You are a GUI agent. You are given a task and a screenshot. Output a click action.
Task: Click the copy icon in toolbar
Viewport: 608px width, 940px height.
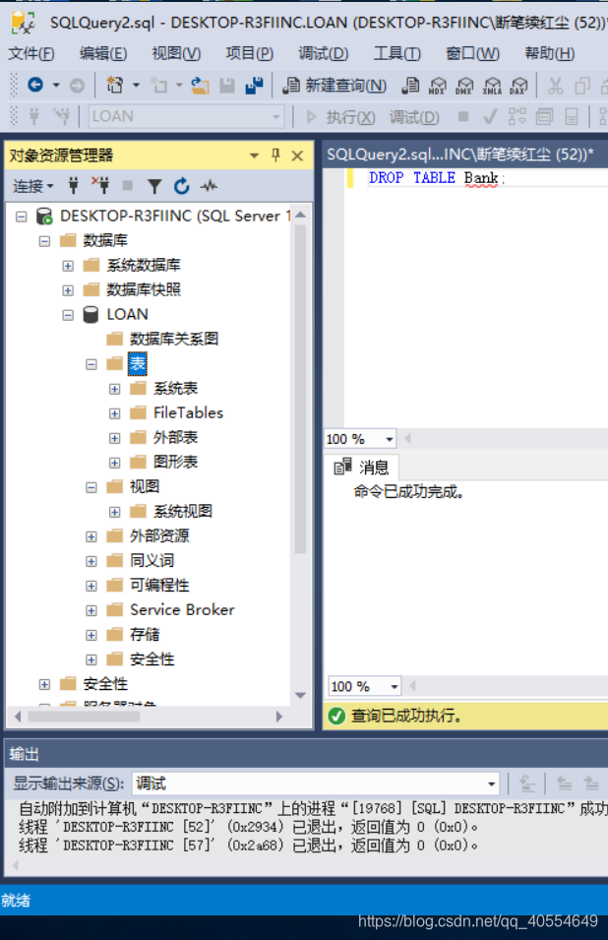[582, 86]
